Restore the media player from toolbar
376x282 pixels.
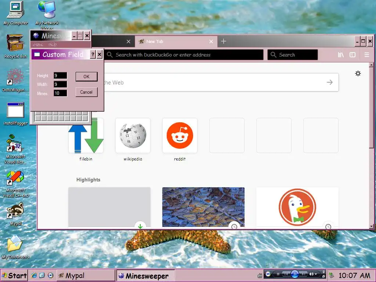[x=324, y=276]
